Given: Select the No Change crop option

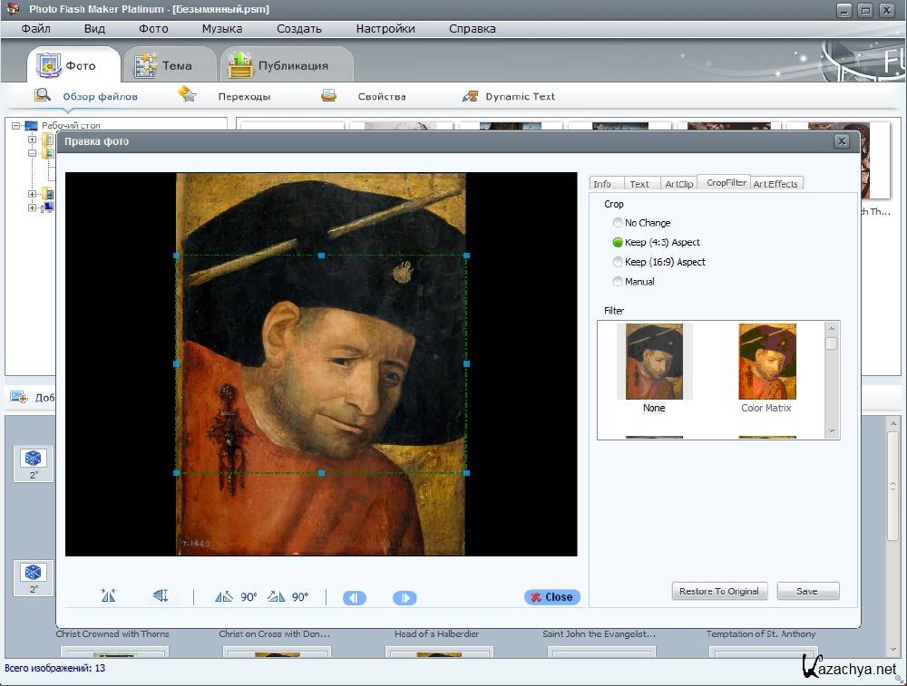Looking at the screenshot, I should click(x=618, y=223).
